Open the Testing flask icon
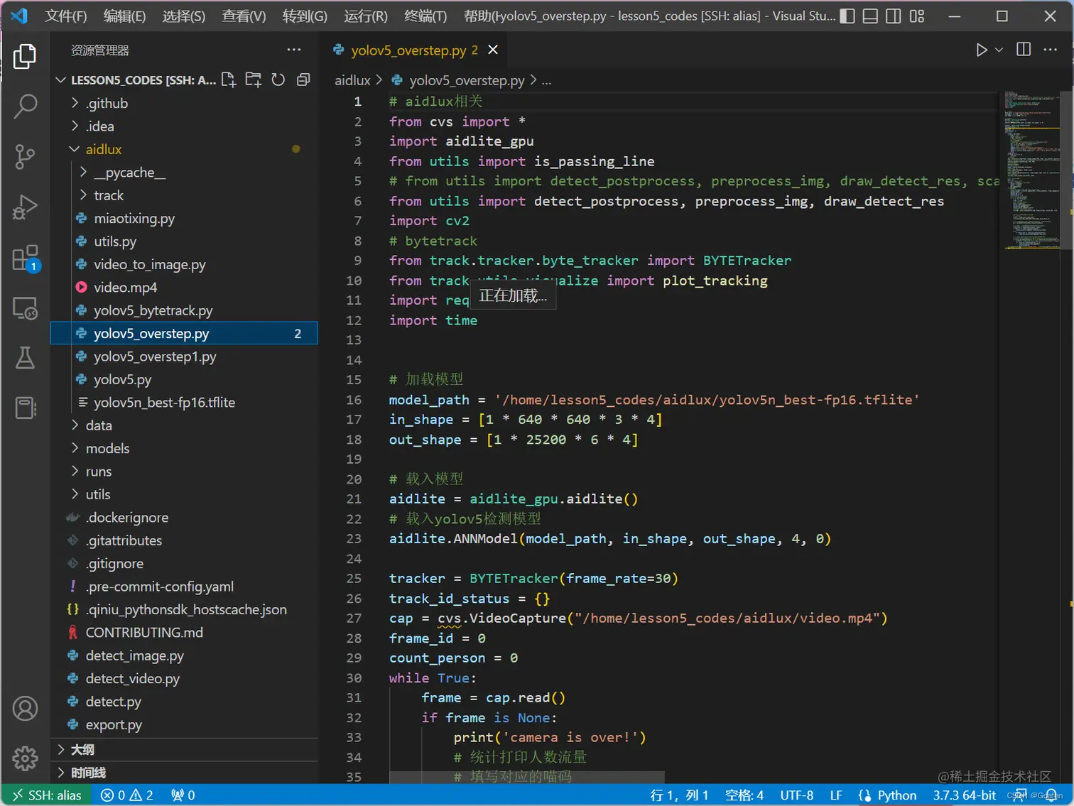Screen dimensions: 1074x806 tap(25, 358)
